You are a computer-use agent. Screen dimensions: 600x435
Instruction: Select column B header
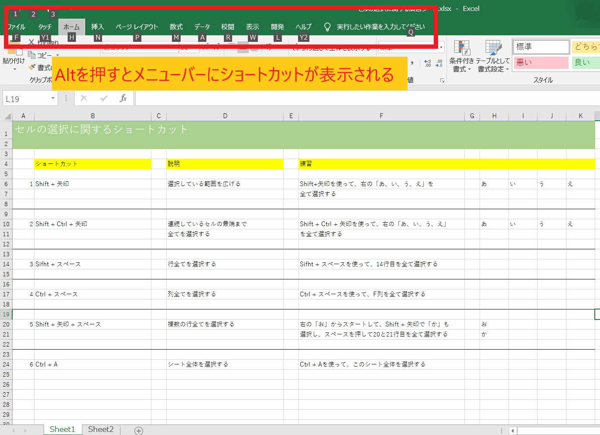coord(93,116)
